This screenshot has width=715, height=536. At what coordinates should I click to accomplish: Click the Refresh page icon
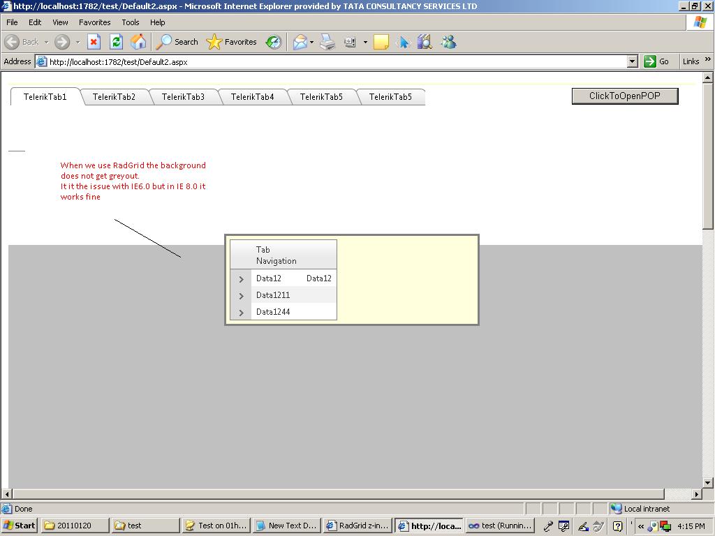pyautogui.click(x=116, y=42)
